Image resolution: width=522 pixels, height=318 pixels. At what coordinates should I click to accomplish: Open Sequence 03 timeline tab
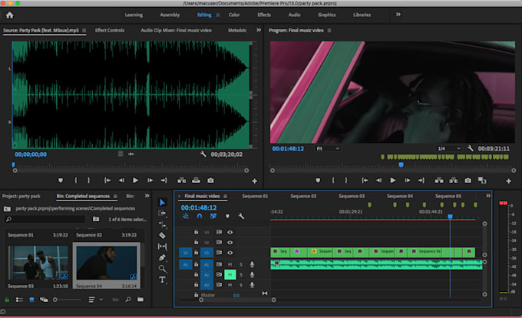(352, 196)
